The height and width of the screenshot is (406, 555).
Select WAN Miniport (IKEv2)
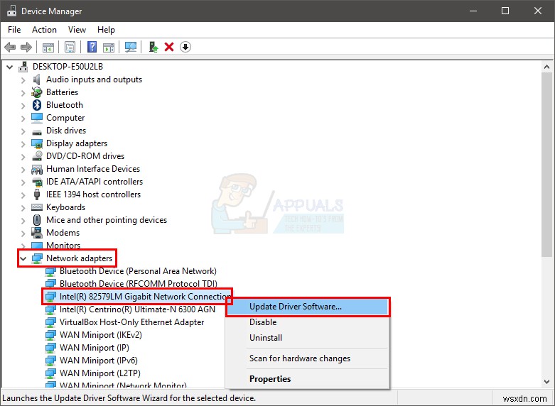click(100, 335)
